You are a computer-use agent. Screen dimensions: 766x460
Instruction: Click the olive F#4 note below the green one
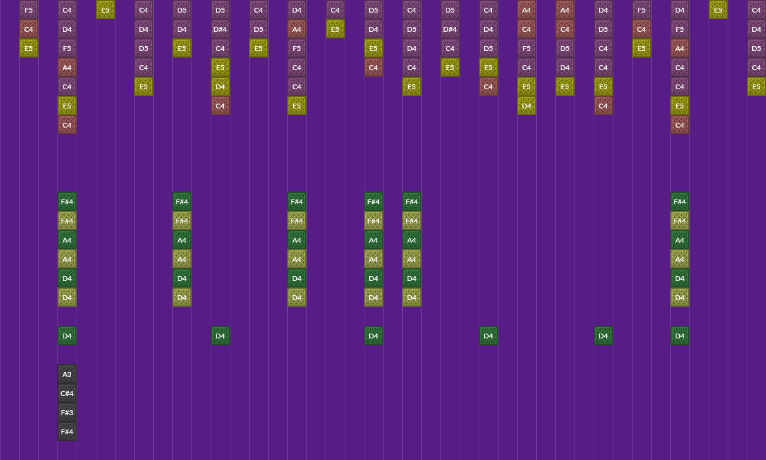66,220
